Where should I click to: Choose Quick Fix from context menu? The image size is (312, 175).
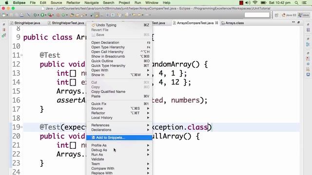(x=119, y=104)
